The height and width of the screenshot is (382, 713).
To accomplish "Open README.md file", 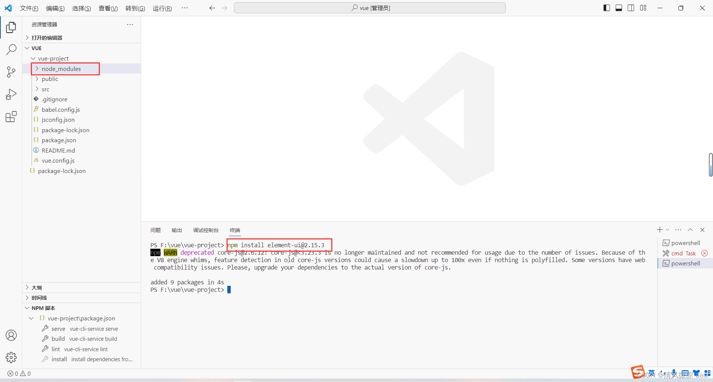I will pos(82,150).
